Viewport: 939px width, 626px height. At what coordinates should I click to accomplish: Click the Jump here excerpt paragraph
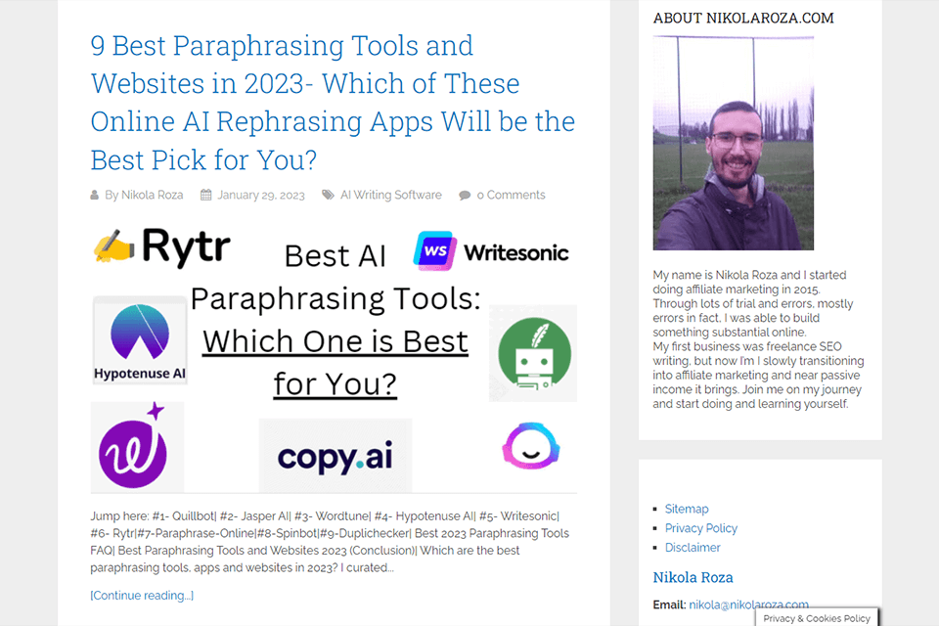click(x=330, y=542)
